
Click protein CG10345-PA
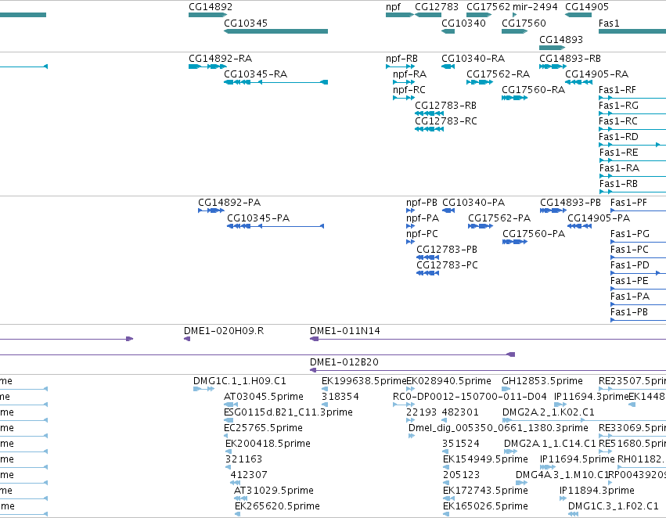(x=258, y=218)
